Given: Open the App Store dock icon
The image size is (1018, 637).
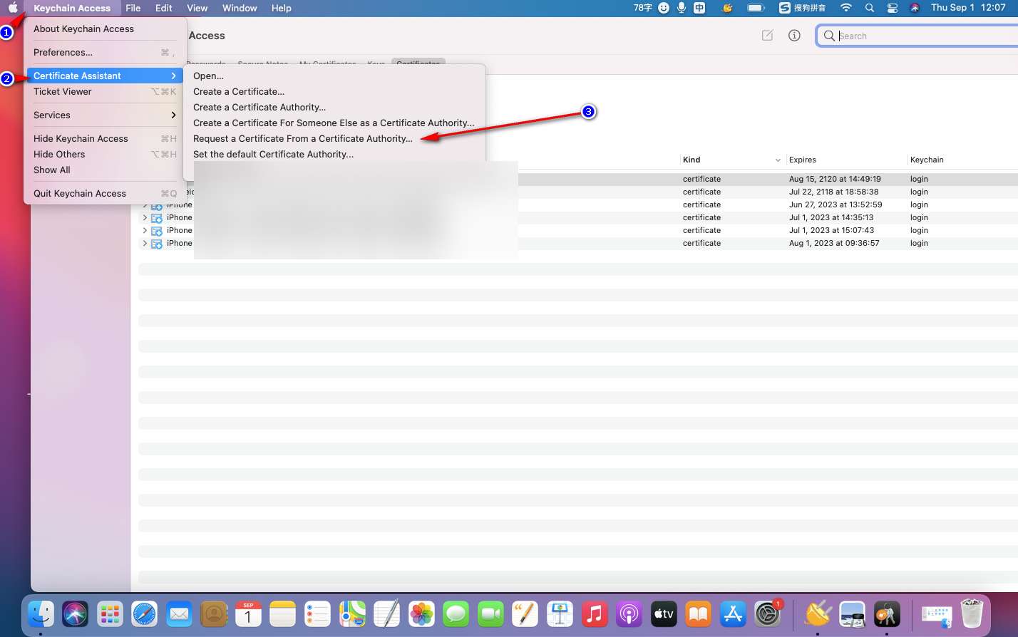Looking at the screenshot, I should pos(733,613).
